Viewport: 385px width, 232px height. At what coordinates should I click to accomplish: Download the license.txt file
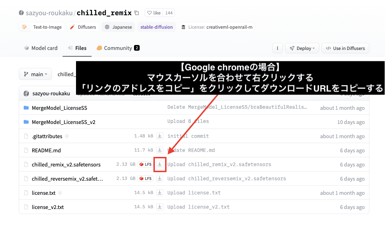(x=160, y=193)
